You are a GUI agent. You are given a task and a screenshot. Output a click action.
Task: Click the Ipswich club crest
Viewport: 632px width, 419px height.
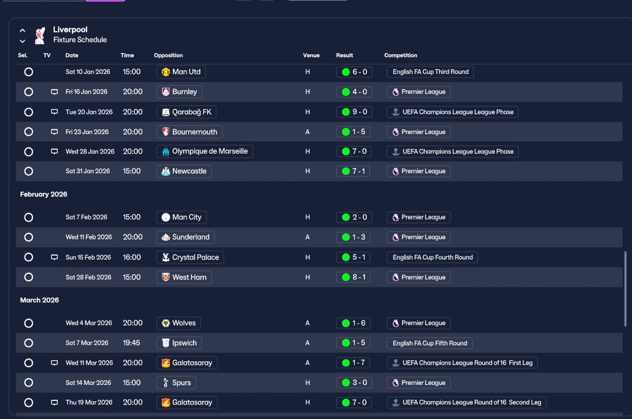pyautogui.click(x=166, y=343)
